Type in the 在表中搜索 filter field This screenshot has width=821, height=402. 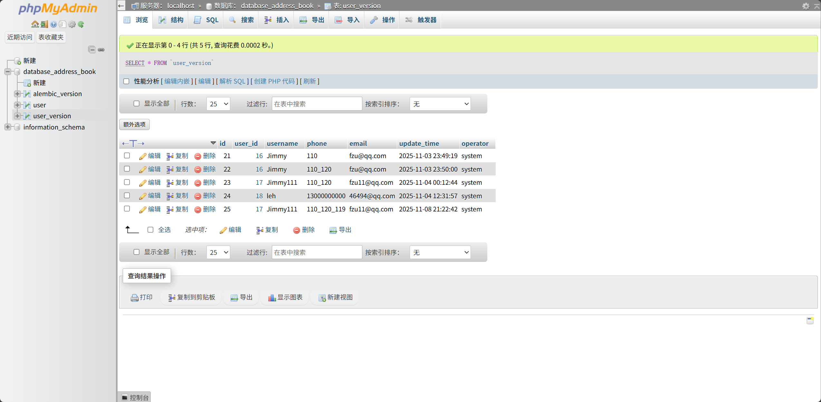tap(316, 103)
